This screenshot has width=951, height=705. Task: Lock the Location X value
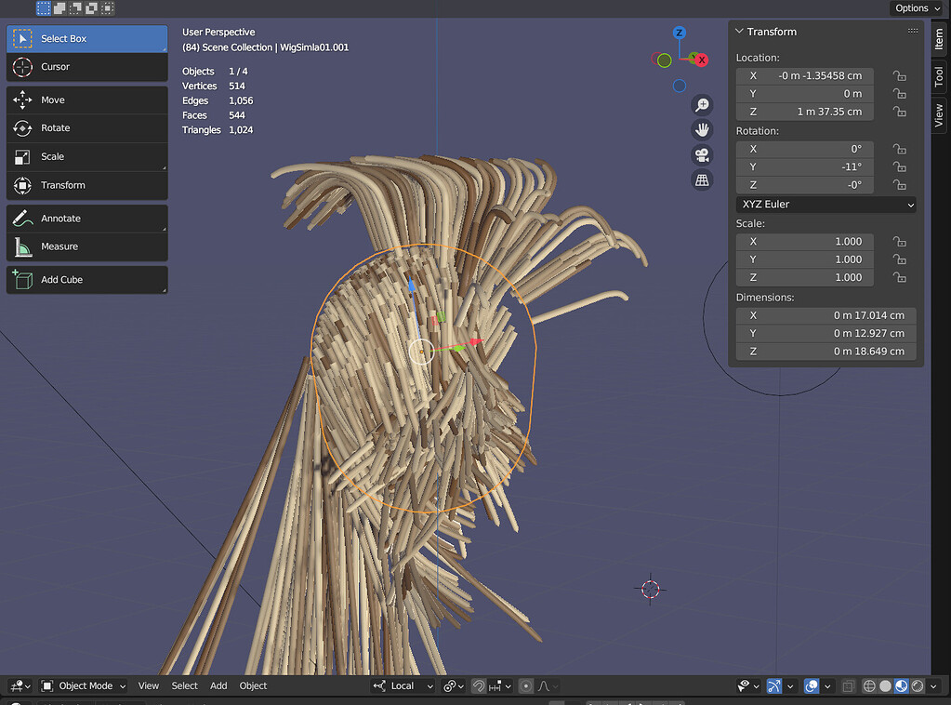[x=900, y=76]
